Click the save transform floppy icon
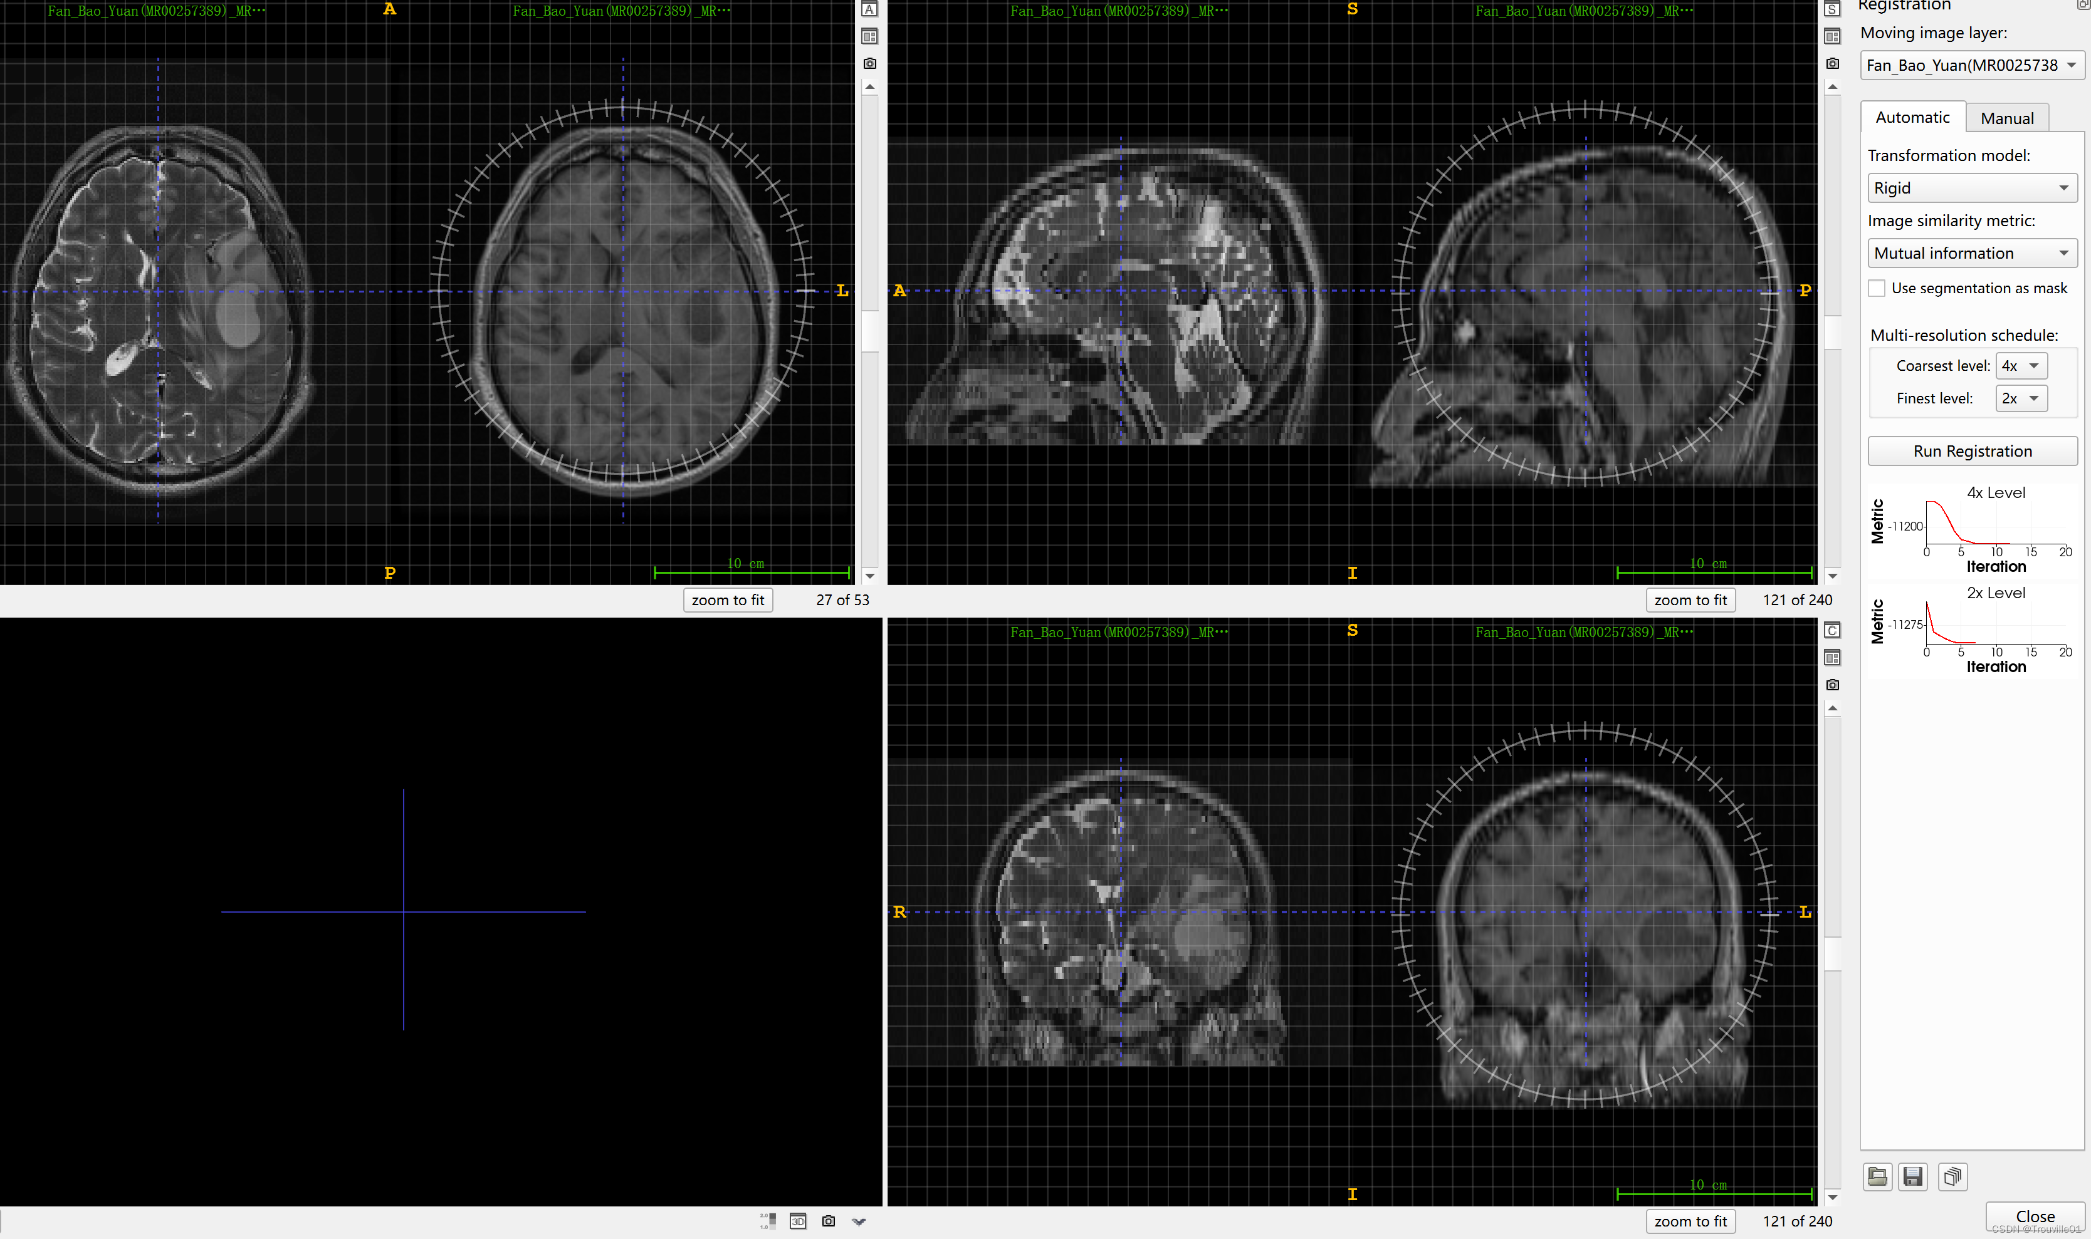This screenshot has height=1239, width=2091. pyautogui.click(x=1913, y=1176)
